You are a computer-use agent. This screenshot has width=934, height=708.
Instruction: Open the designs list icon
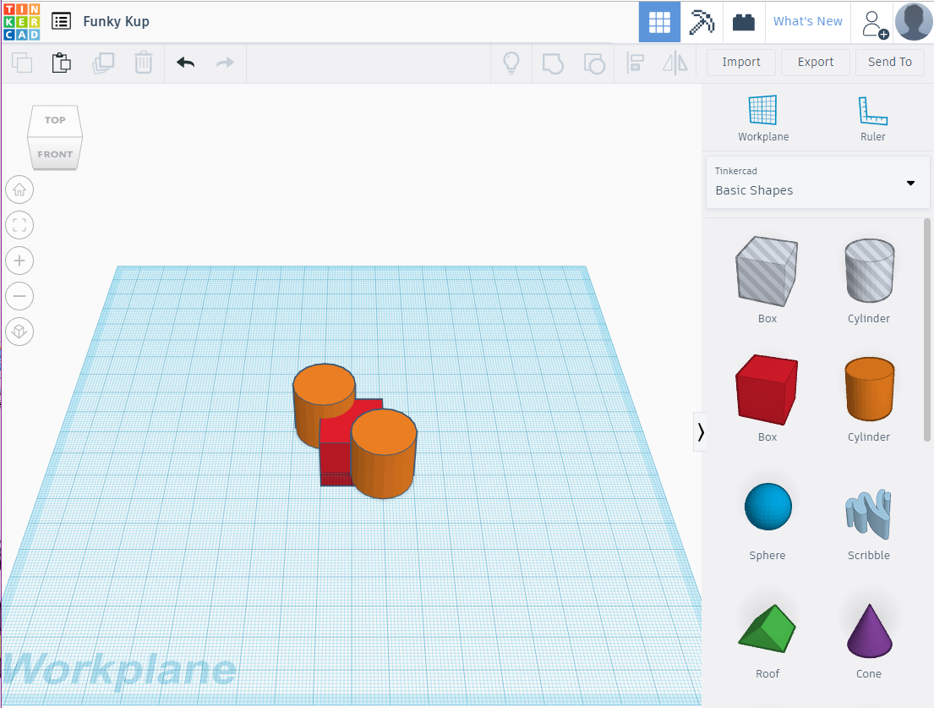pyautogui.click(x=61, y=21)
